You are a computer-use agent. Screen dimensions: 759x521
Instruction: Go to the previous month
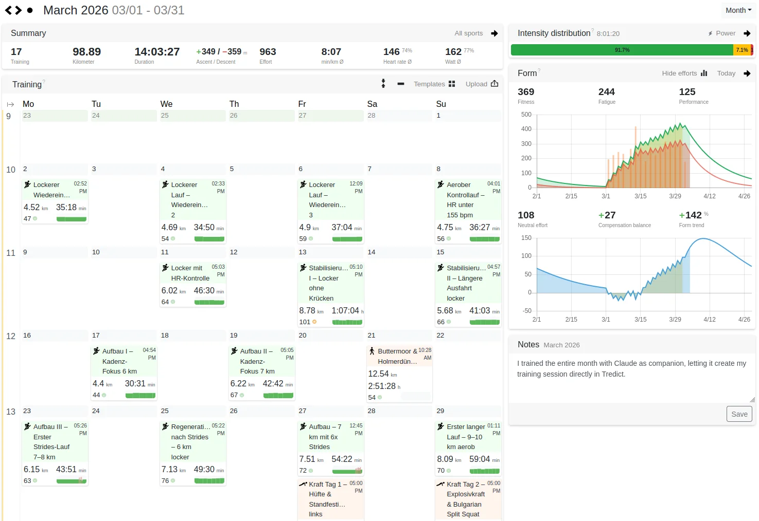pyautogui.click(x=8, y=10)
